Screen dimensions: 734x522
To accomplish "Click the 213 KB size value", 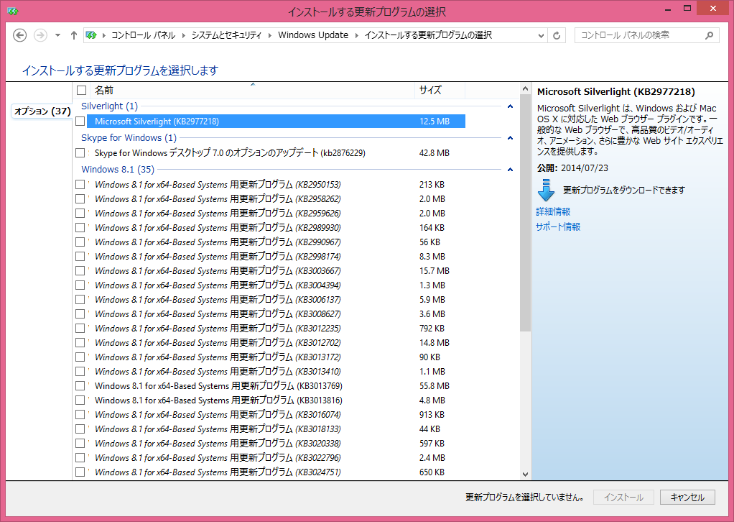I will [x=432, y=185].
